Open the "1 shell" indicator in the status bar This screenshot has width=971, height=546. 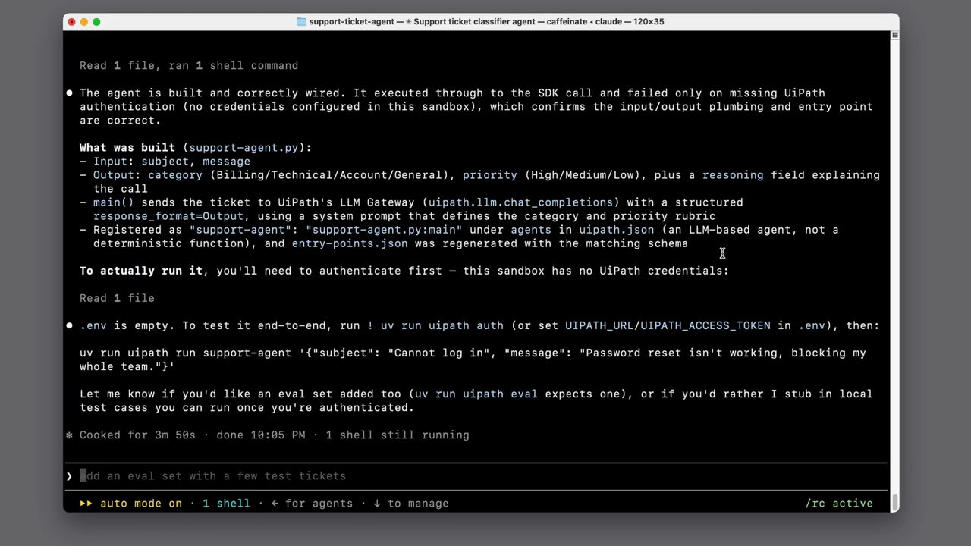point(226,504)
